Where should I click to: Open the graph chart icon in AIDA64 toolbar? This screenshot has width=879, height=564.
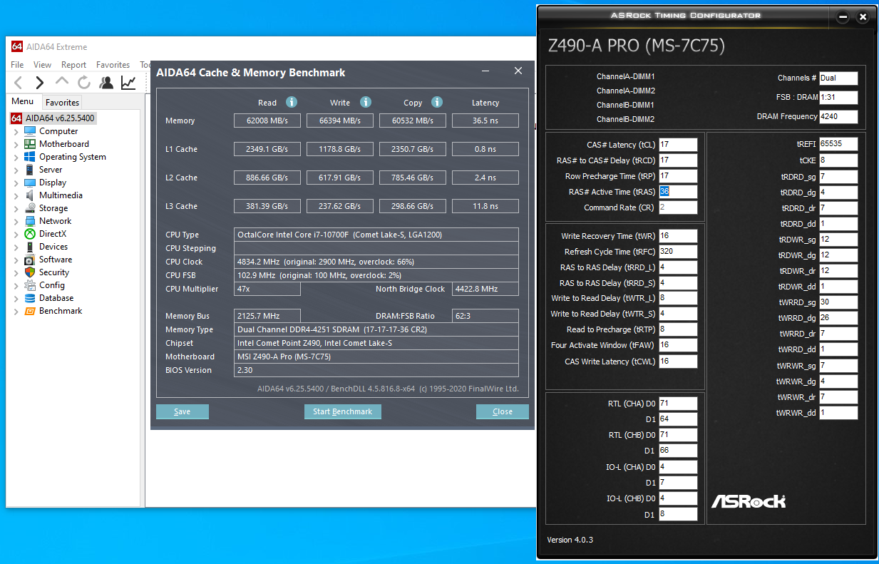coord(128,83)
